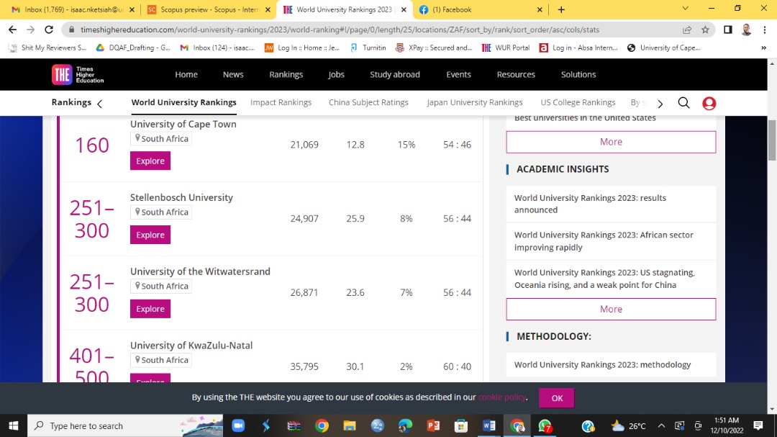Open Word from the taskbar

[x=489, y=425]
